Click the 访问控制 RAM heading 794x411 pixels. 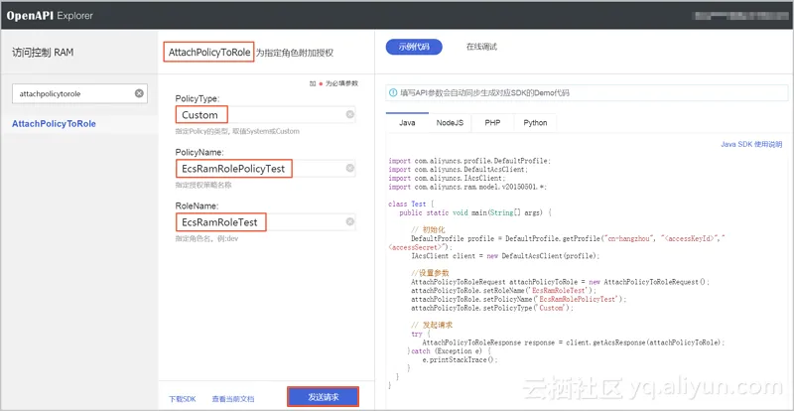43,53
